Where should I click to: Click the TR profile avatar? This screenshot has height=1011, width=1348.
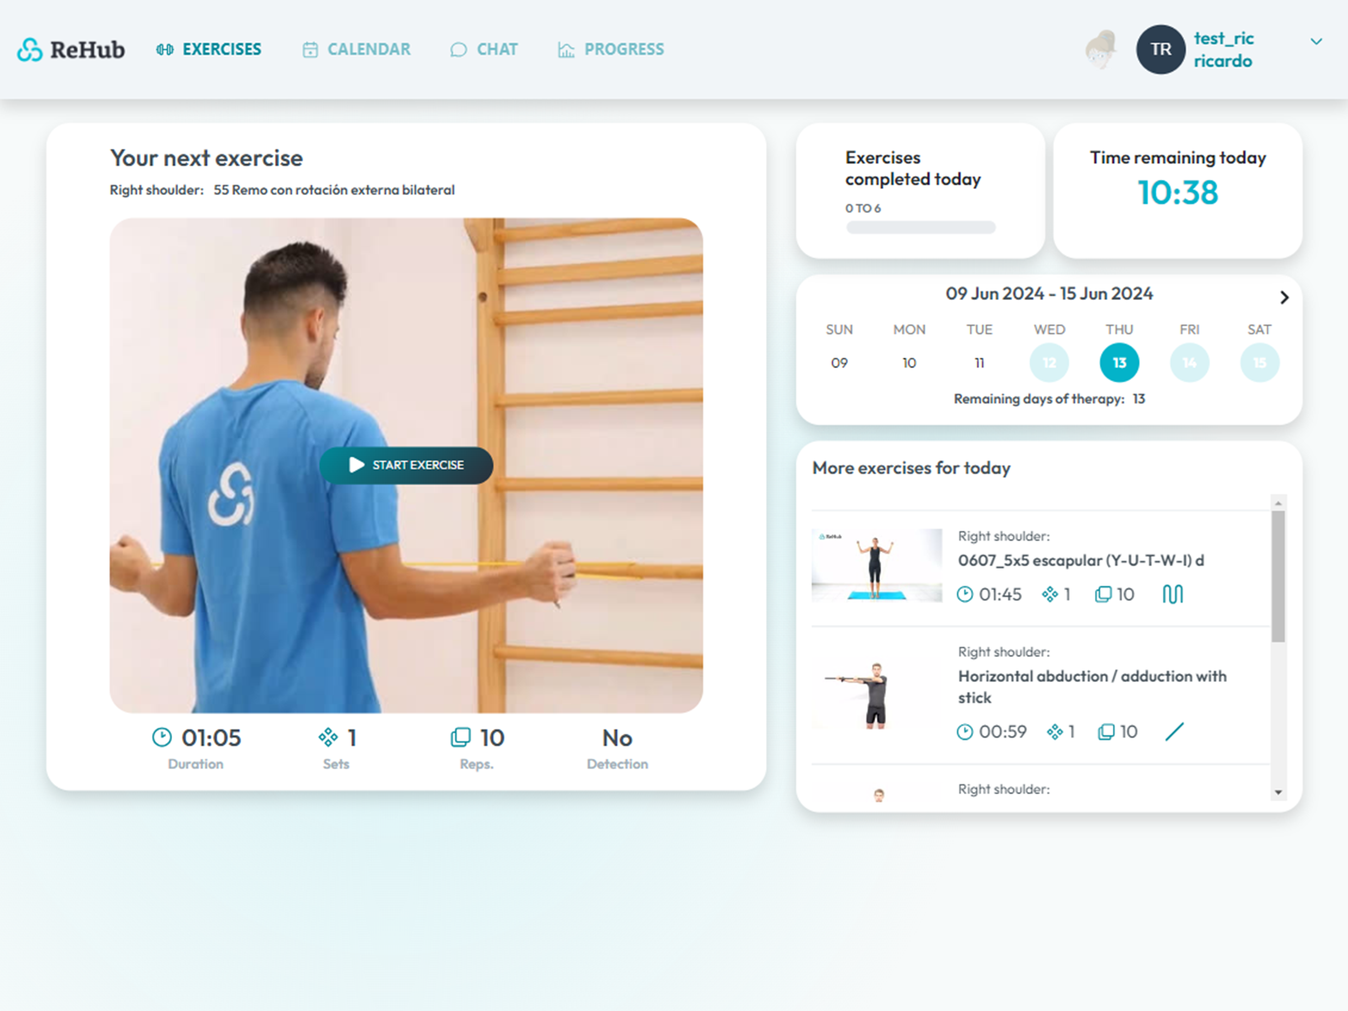1161,49
